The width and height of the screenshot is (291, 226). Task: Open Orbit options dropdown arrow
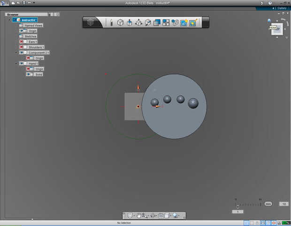[x=134, y=216]
